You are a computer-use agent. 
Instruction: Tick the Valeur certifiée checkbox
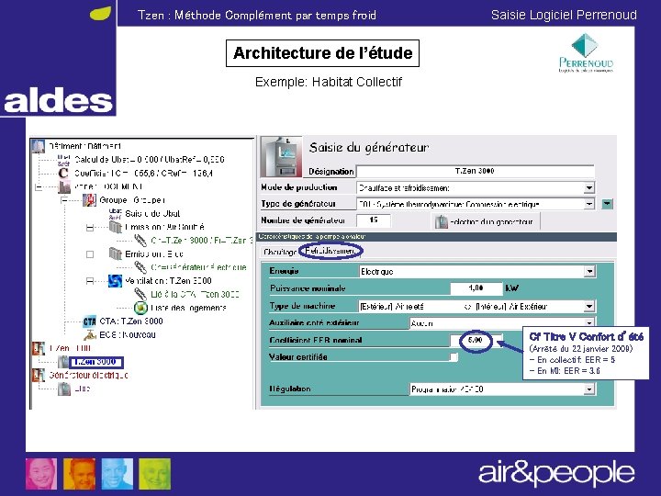[454, 357]
